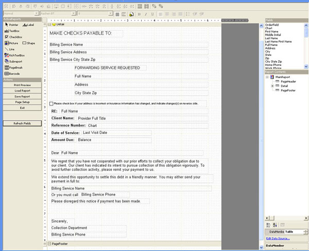Select Full Name in Fields list

click(x=271, y=44)
